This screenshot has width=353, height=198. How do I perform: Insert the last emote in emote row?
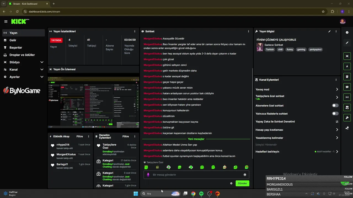pos(247,167)
